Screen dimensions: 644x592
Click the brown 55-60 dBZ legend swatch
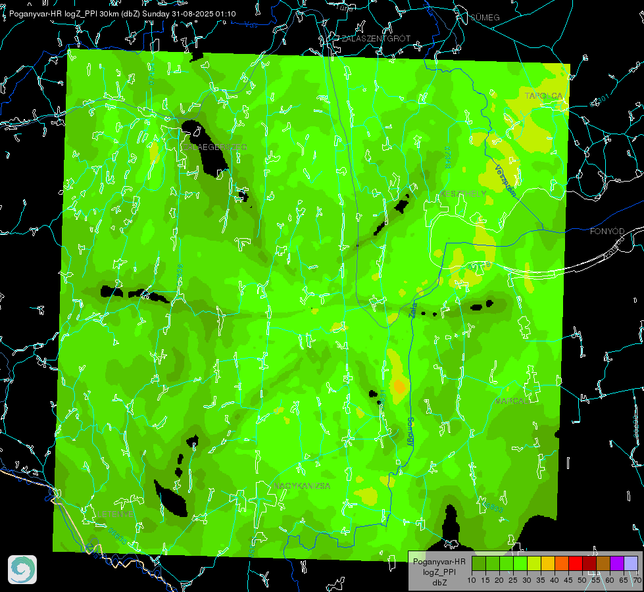coord(603,563)
